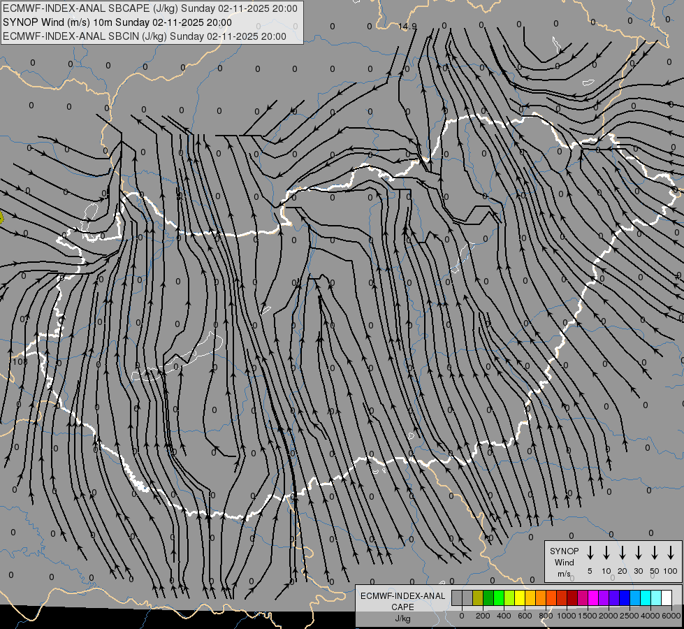
Task: Click the 600 tick label on CAPE scale
Action: 525,616
